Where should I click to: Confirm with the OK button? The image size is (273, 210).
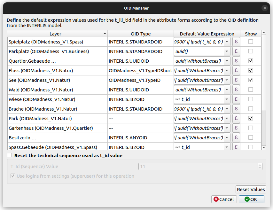pyautogui.click(x=251, y=199)
